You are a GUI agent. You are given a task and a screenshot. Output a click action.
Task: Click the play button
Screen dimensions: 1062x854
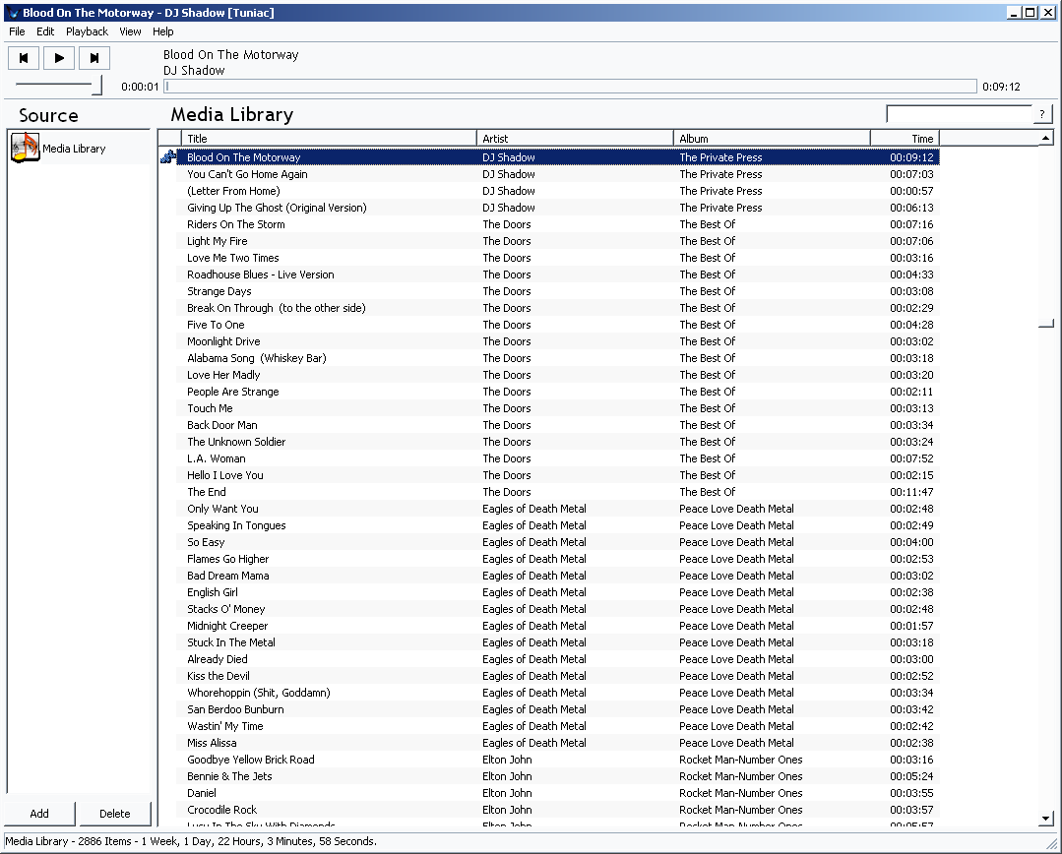(59, 58)
